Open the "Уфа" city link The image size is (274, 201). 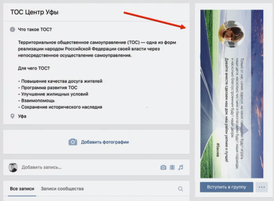point(22,116)
